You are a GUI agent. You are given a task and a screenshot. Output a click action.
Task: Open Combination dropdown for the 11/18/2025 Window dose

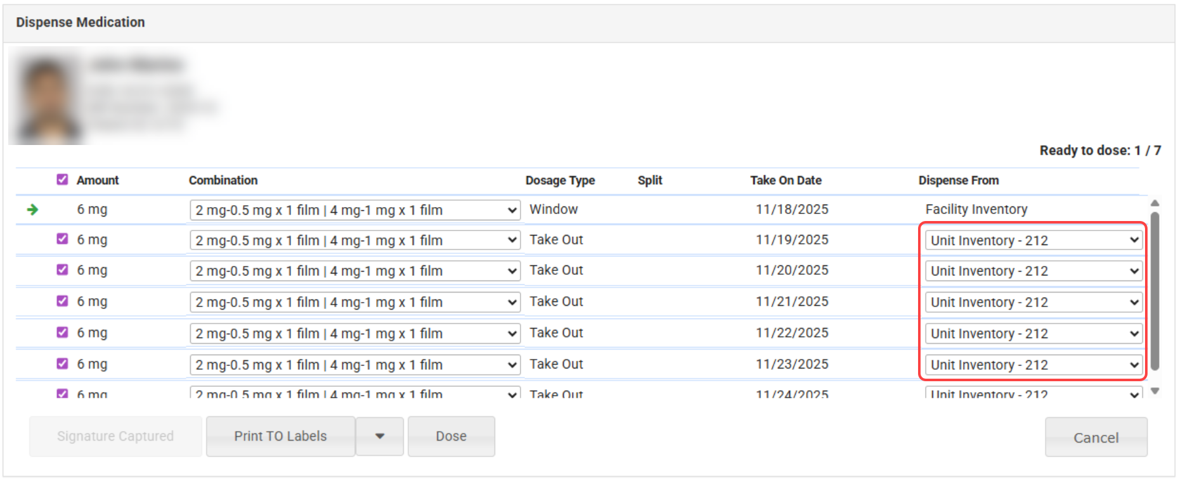click(x=354, y=210)
